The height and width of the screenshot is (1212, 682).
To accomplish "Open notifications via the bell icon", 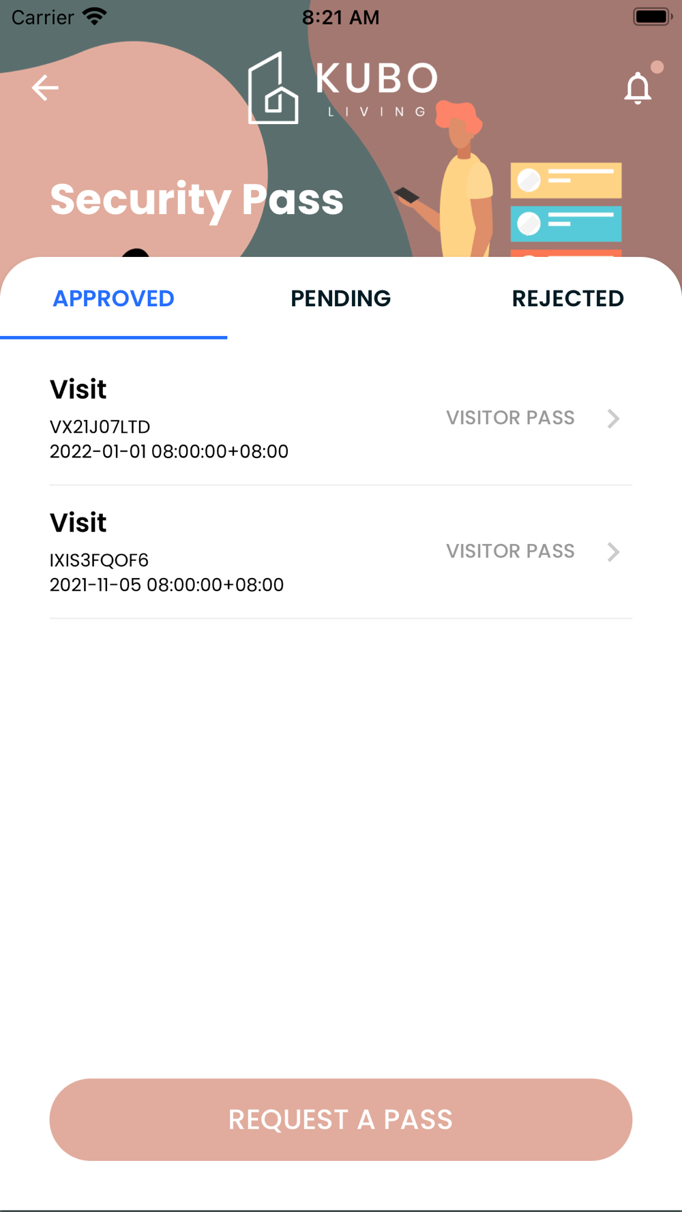I will click(638, 88).
